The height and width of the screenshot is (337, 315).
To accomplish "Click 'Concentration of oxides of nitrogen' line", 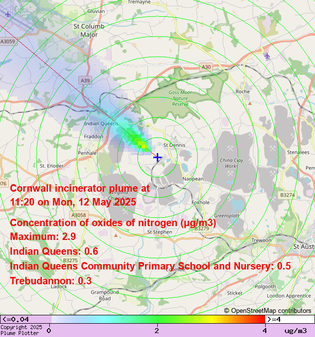I will (113, 223).
